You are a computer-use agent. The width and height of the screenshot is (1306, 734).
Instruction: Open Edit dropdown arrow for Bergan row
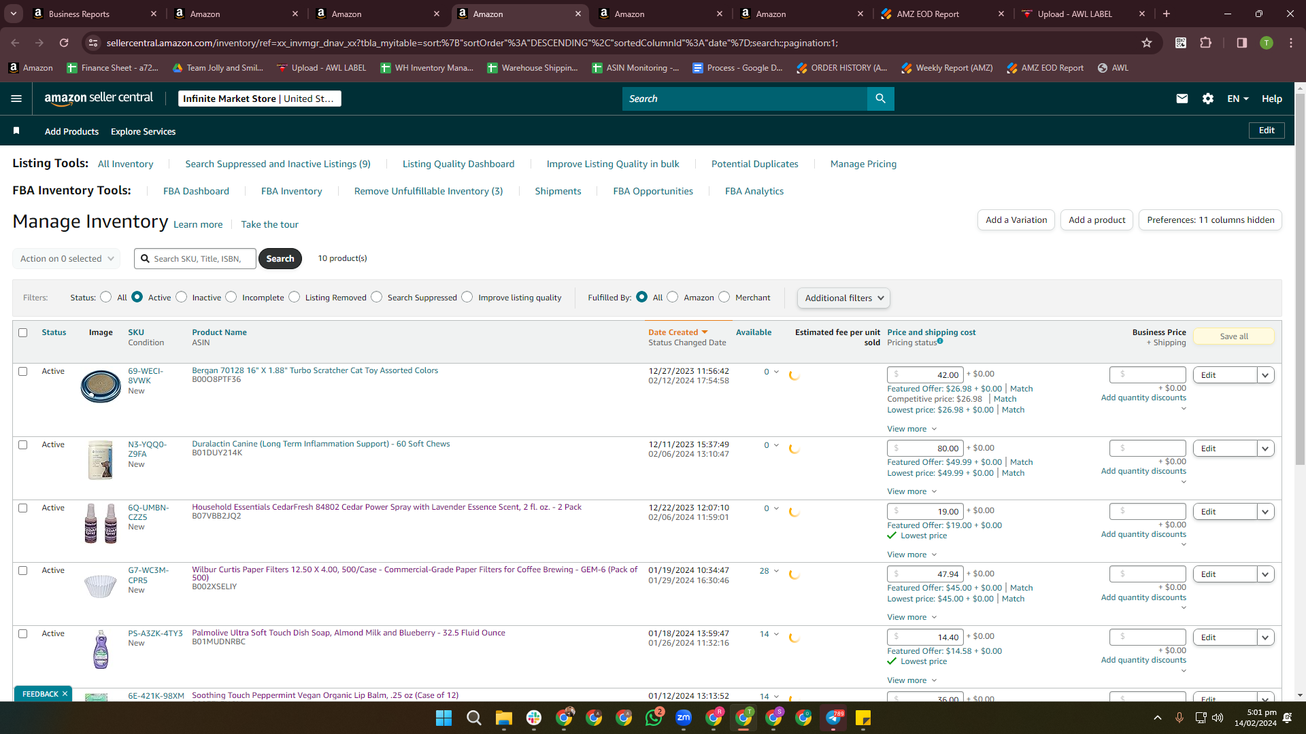(x=1265, y=375)
